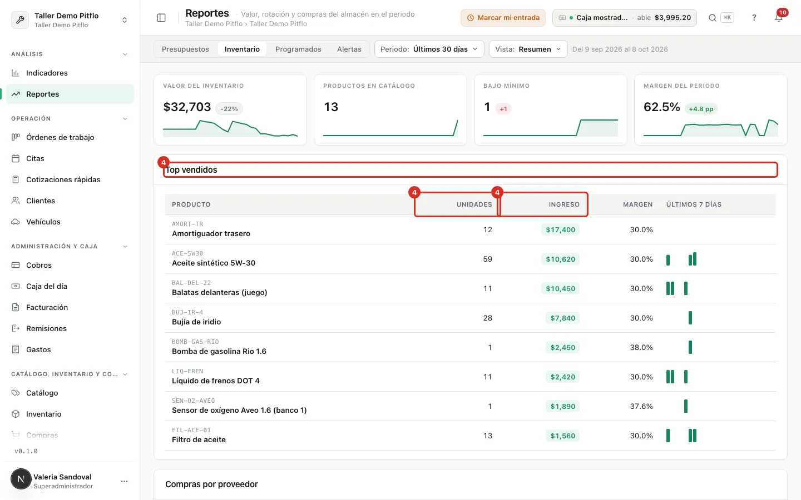Image resolution: width=801 pixels, height=500 pixels.
Task: Open the Vista: Resumen dropdown
Action: (528, 49)
